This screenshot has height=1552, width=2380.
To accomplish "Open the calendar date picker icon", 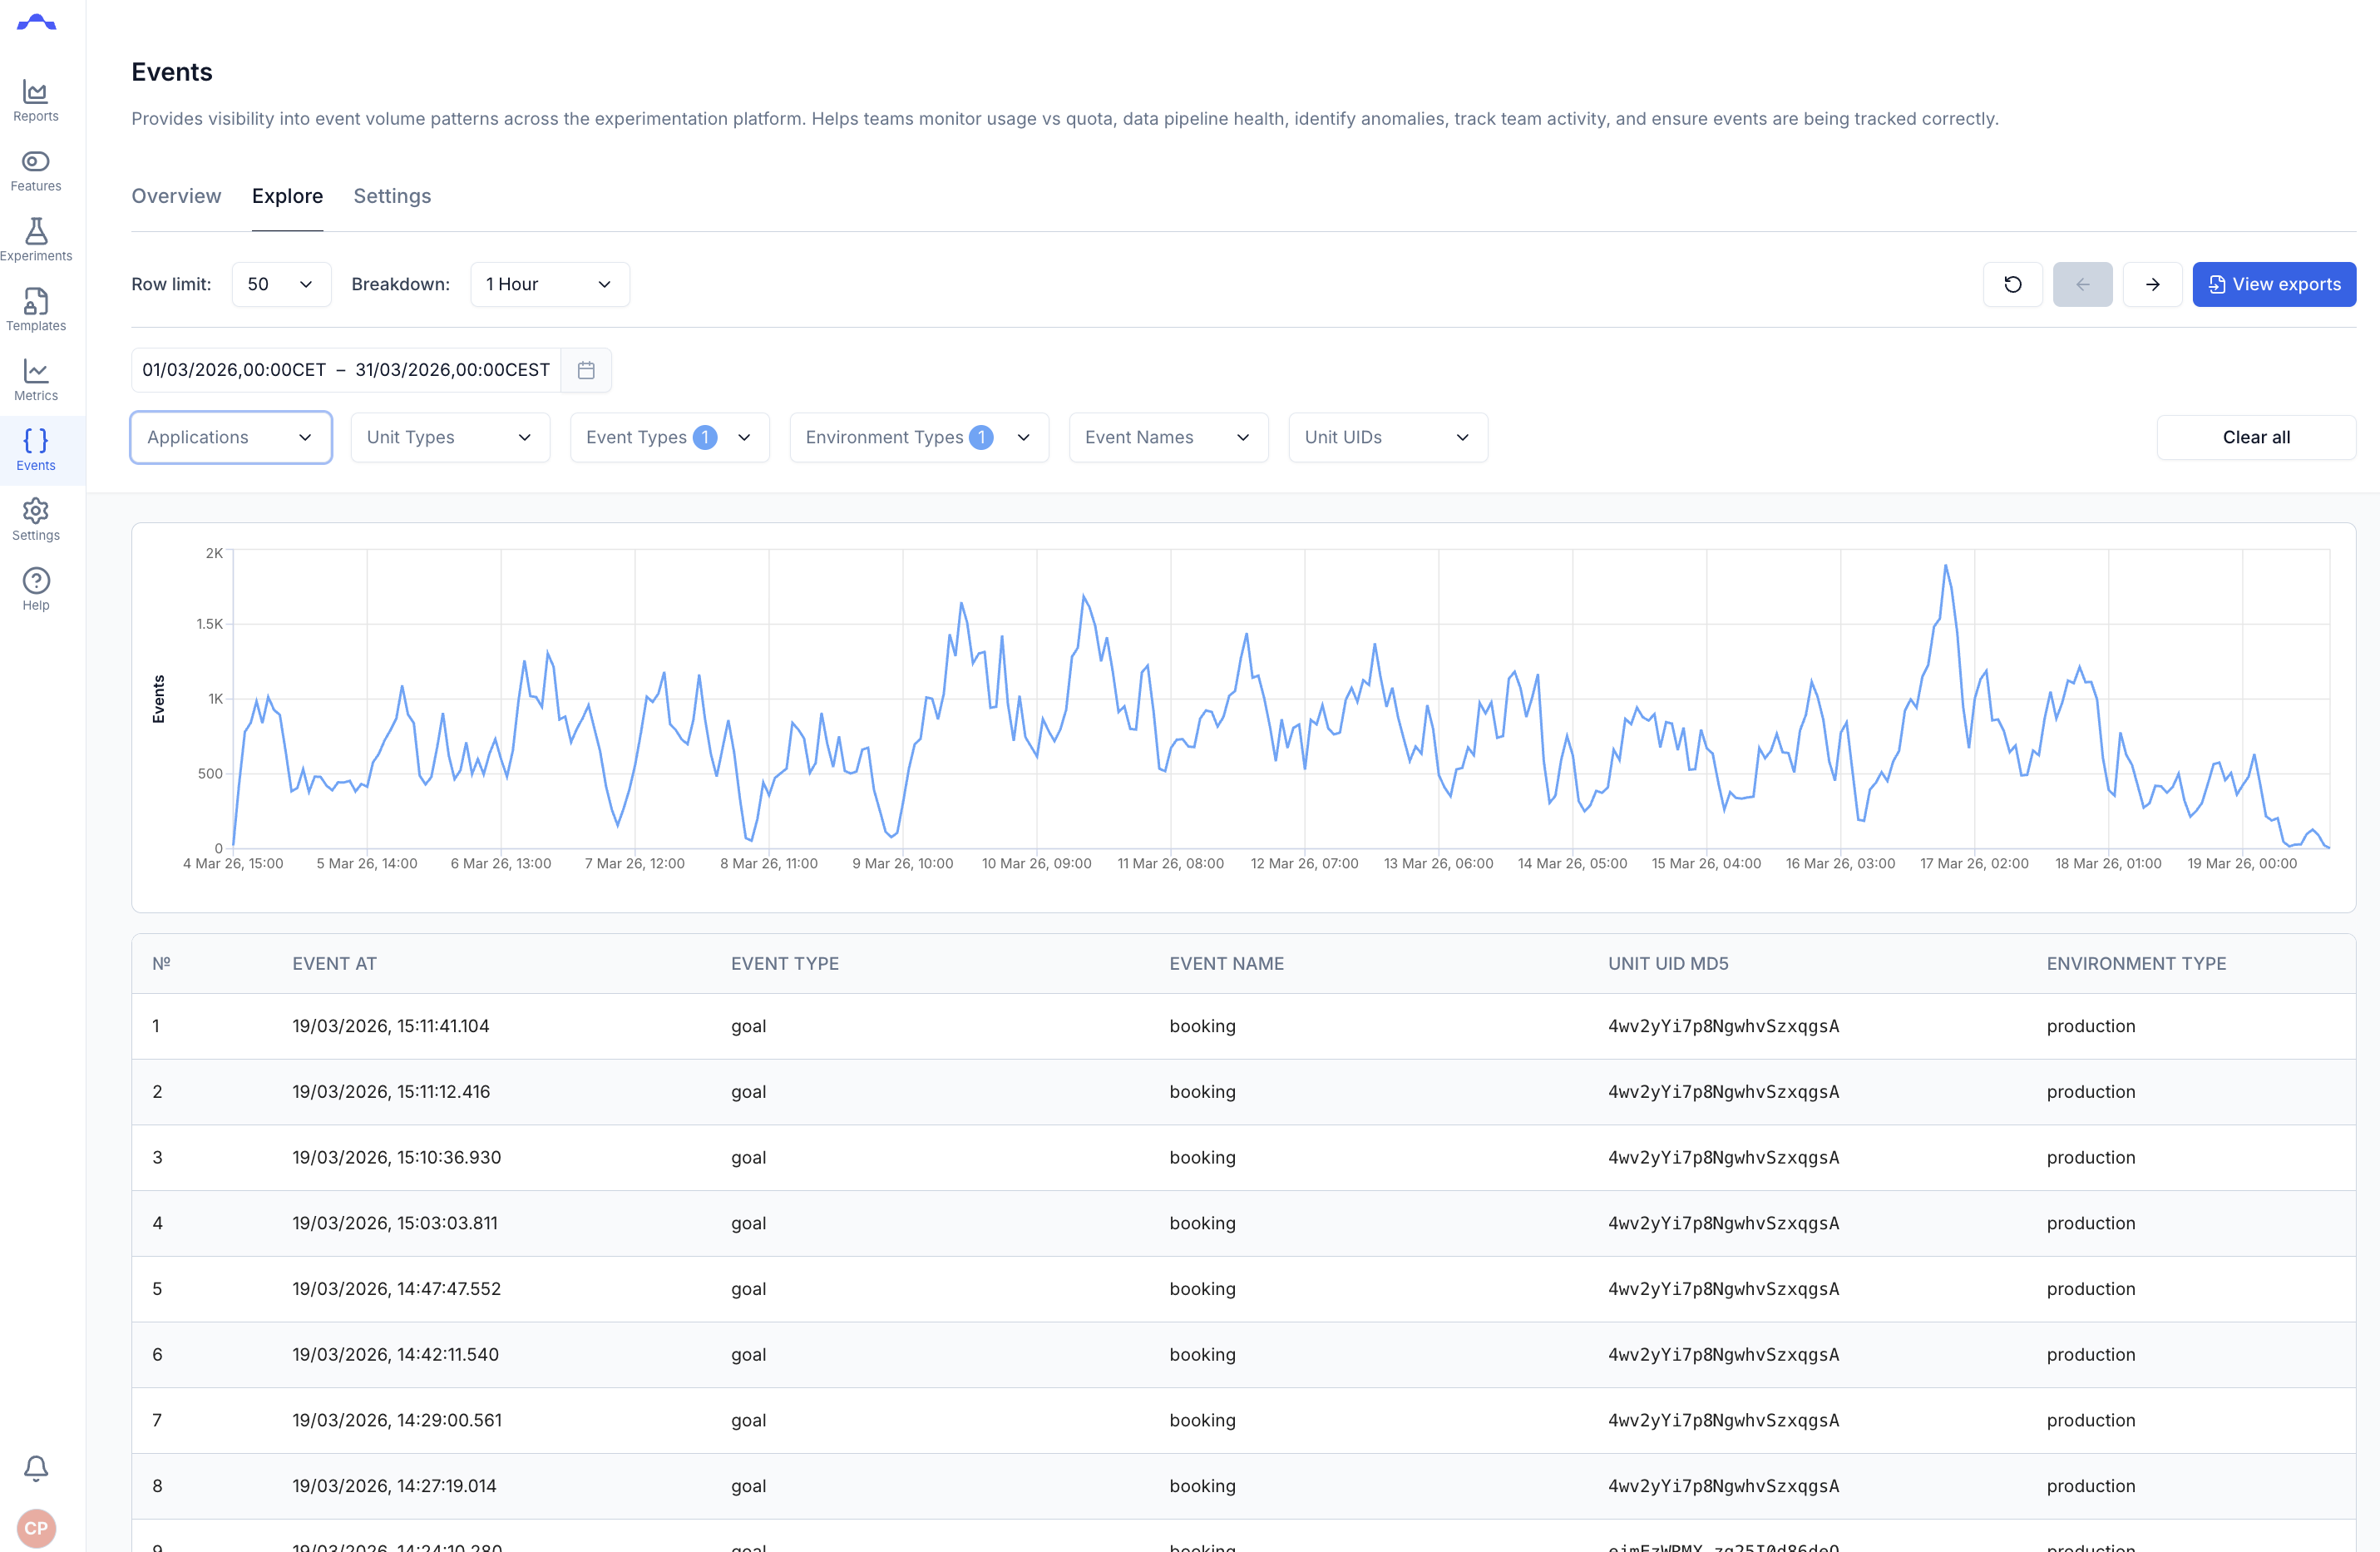I will pos(586,370).
